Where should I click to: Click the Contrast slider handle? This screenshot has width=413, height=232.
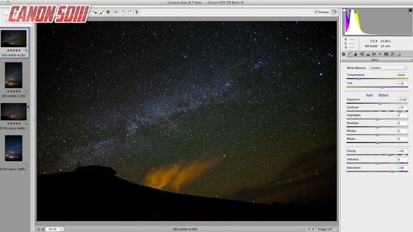pos(400,111)
